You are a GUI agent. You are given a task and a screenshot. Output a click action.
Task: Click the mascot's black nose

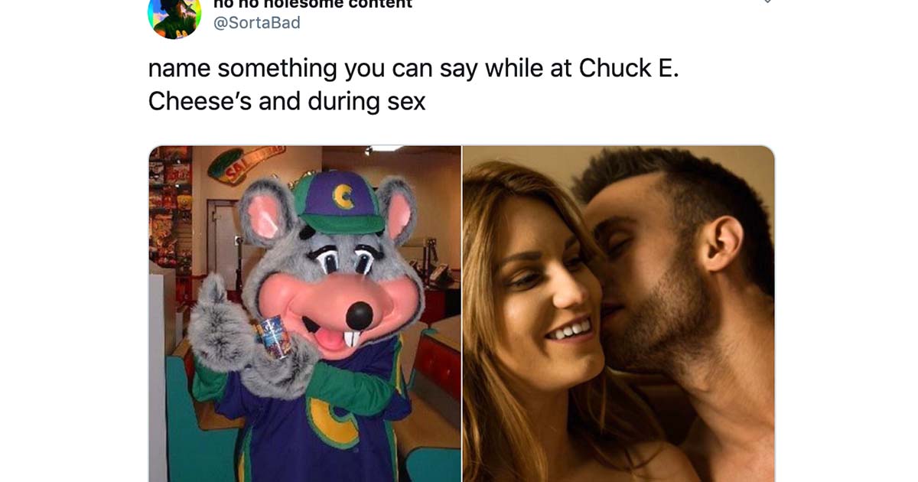pos(359,314)
